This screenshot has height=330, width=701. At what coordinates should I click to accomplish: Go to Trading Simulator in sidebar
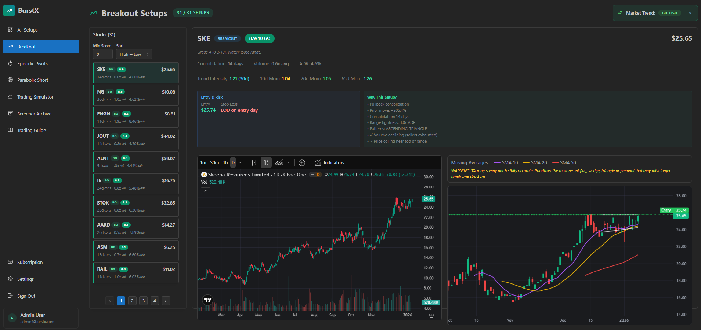35,97
